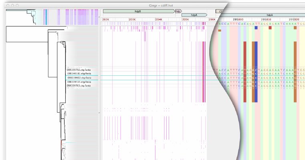The height and width of the screenshot is (160, 305).
Task: Select ERR340181.ctg.fasta in the tree
Action: click(x=79, y=73)
